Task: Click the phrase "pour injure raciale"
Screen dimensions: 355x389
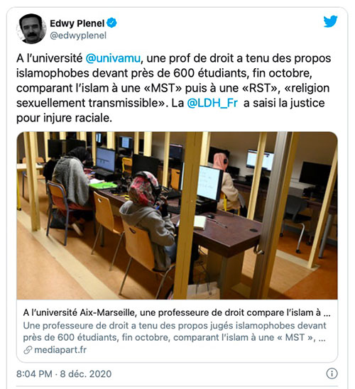Action: pos(63,118)
